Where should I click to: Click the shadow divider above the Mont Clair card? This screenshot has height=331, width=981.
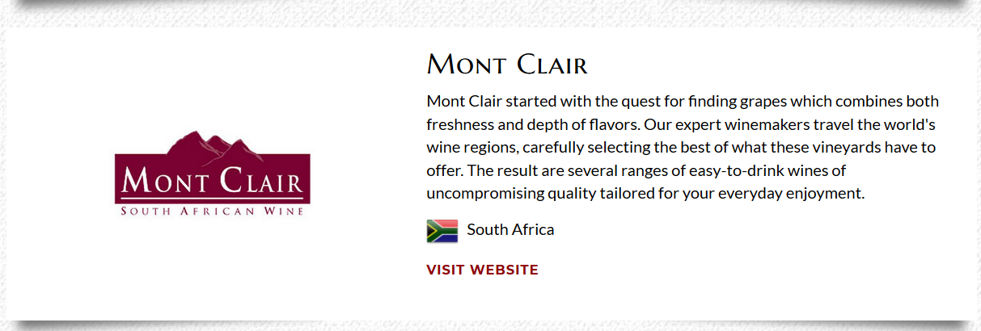[x=490, y=6]
